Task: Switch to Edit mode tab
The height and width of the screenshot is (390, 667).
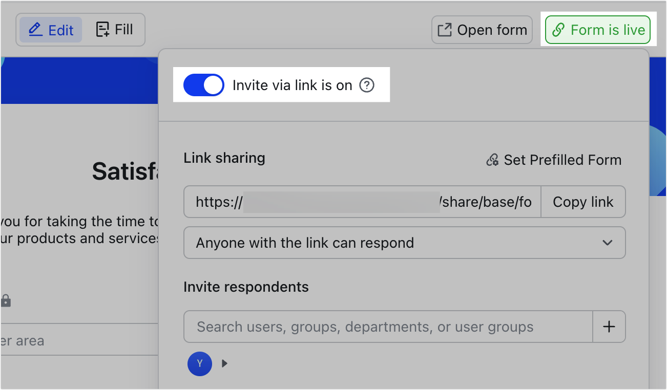Action: point(51,30)
